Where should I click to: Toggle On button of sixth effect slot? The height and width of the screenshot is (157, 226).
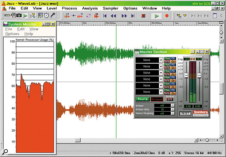[x=173, y=93]
